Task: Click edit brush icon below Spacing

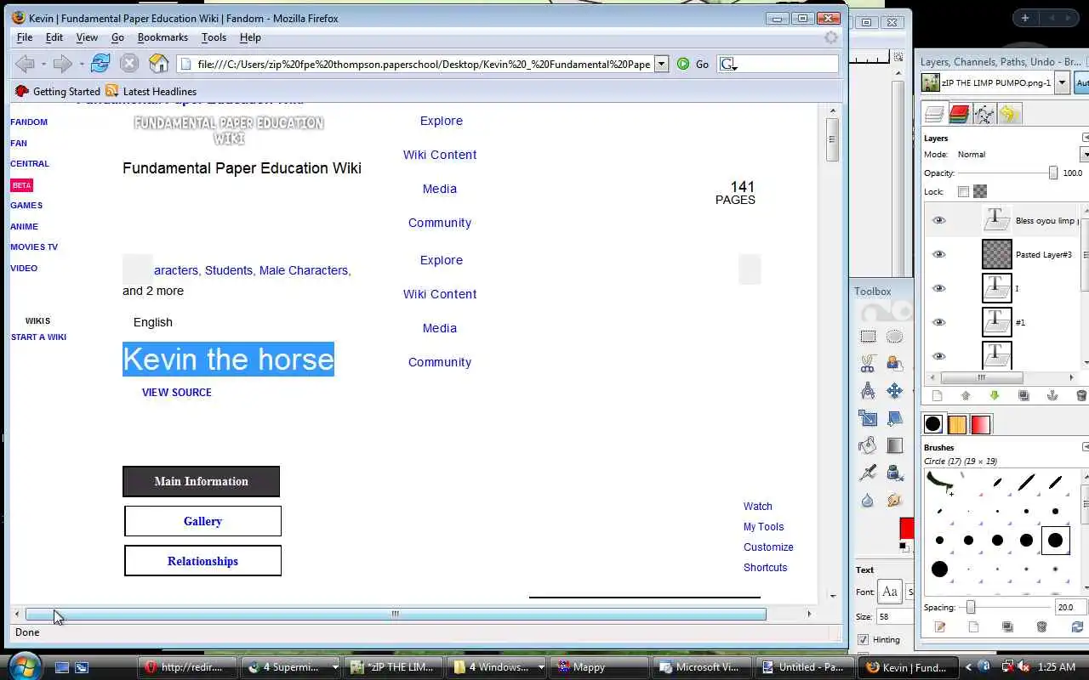Action: 940,627
